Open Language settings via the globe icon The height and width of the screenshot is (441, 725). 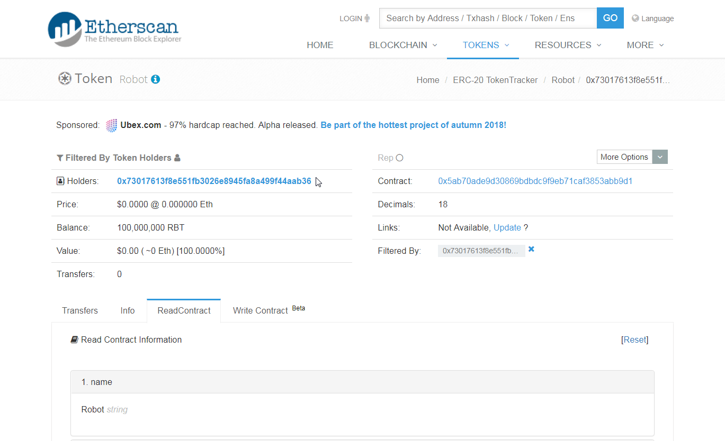pyautogui.click(x=634, y=18)
